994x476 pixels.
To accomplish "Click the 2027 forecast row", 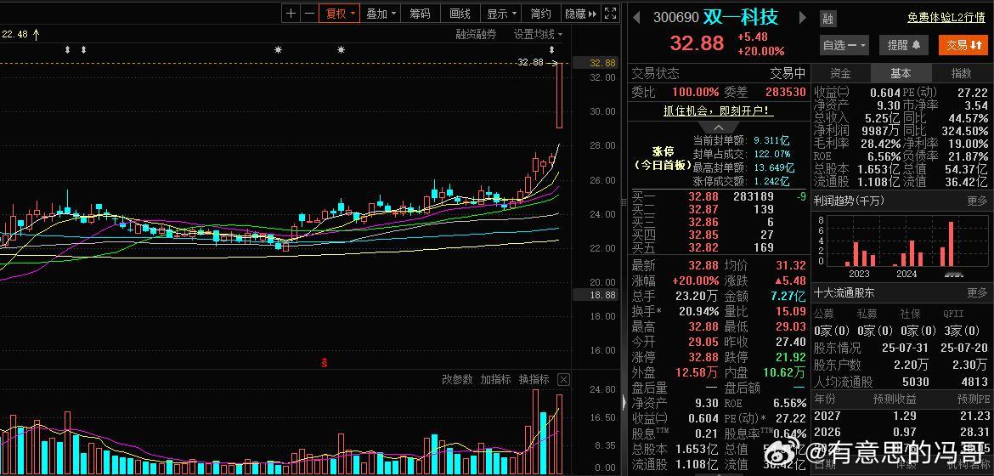I will (x=901, y=416).
